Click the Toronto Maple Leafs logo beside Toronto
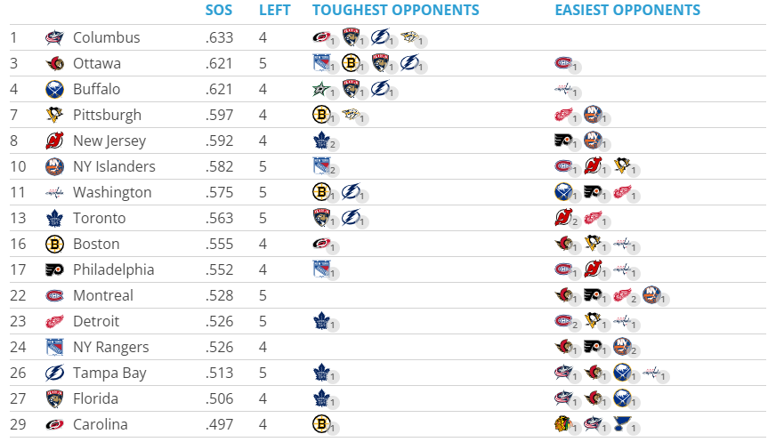This screenshot has width=768, height=442. (54, 218)
